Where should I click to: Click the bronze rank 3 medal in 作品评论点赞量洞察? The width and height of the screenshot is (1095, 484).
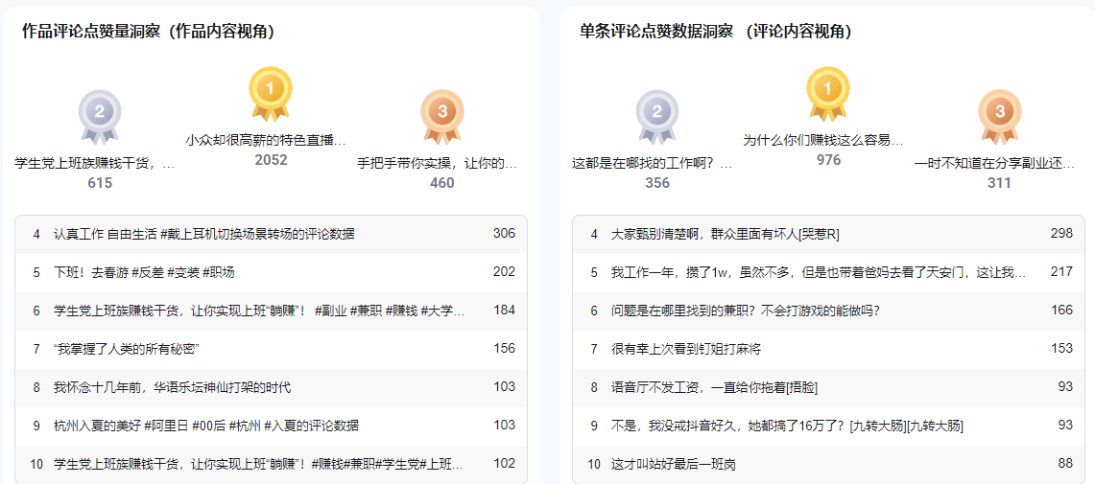[x=441, y=114]
